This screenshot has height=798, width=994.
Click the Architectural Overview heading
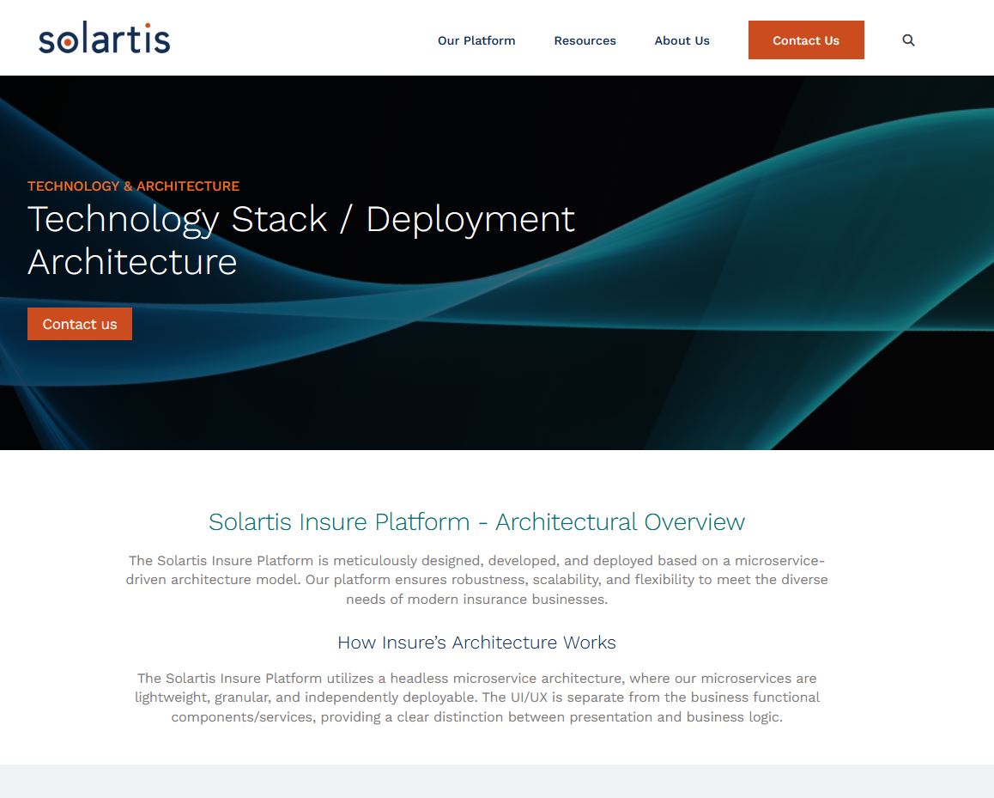click(476, 521)
